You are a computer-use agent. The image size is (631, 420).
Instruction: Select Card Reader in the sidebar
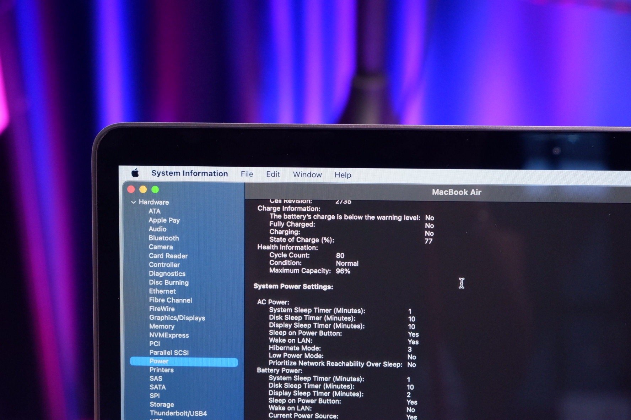(168, 256)
